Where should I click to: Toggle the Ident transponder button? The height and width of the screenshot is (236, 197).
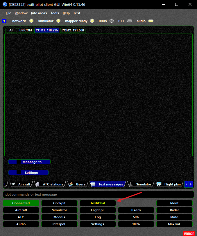(174, 203)
